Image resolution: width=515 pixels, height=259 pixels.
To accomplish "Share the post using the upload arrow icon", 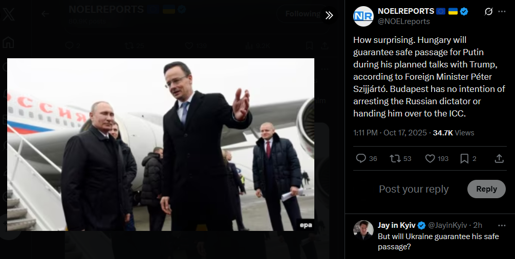I will pyautogui.click(x=499, y=159).
